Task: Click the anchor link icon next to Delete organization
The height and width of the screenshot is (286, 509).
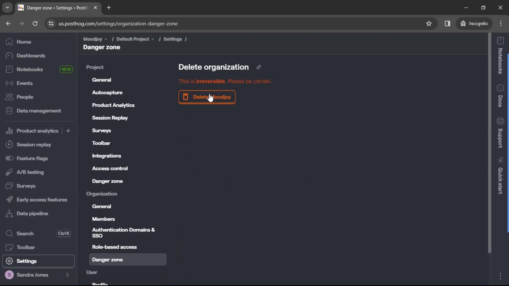Action: (x=259, y=67)
